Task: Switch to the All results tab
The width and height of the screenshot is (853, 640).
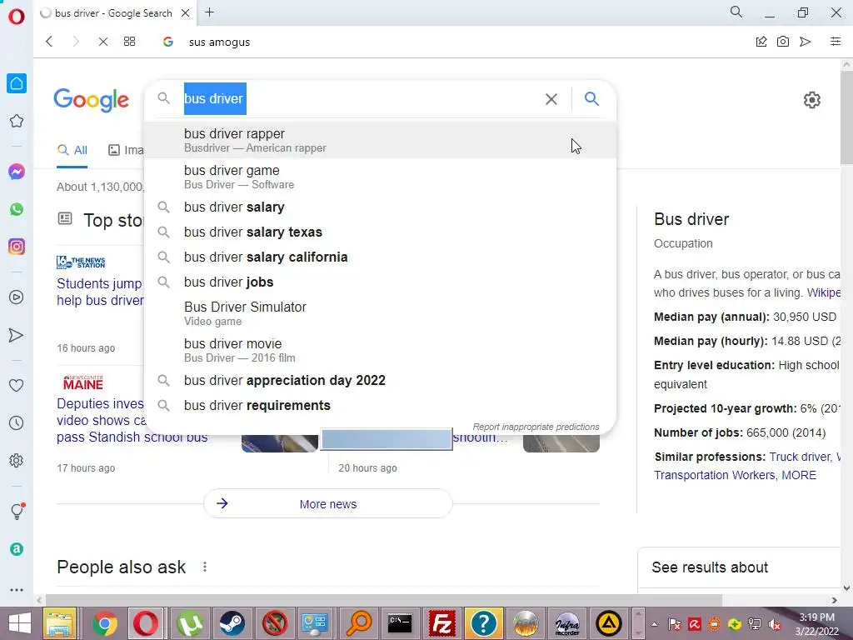Action: click(x=72, y=150)
